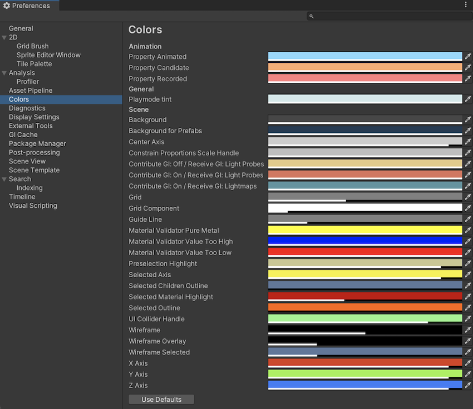Click the Use Defaults button
This screenshot has width=473, height=409.
[161, 399]
